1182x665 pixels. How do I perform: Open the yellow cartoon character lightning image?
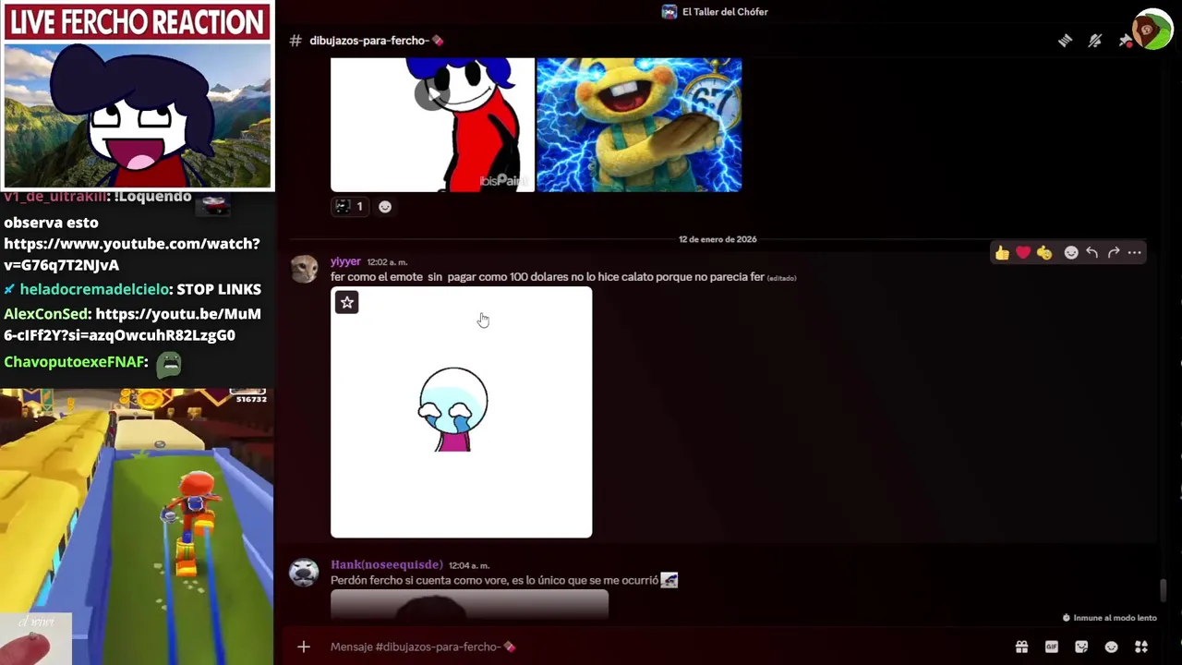pos(639,125)
